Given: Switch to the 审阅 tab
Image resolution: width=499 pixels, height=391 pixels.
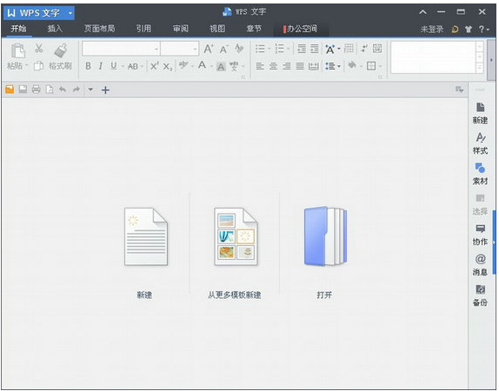Looking at the screenshot, I should [181, 29].
